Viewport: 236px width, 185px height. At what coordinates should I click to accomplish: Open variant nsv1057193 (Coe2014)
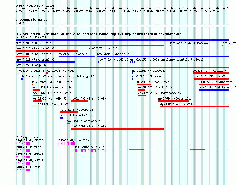[32, 37]
